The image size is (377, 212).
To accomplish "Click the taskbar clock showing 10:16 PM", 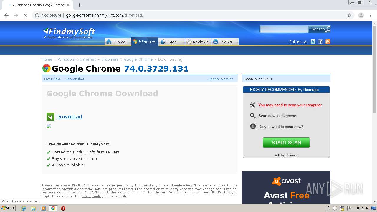I will coord(362,208).
